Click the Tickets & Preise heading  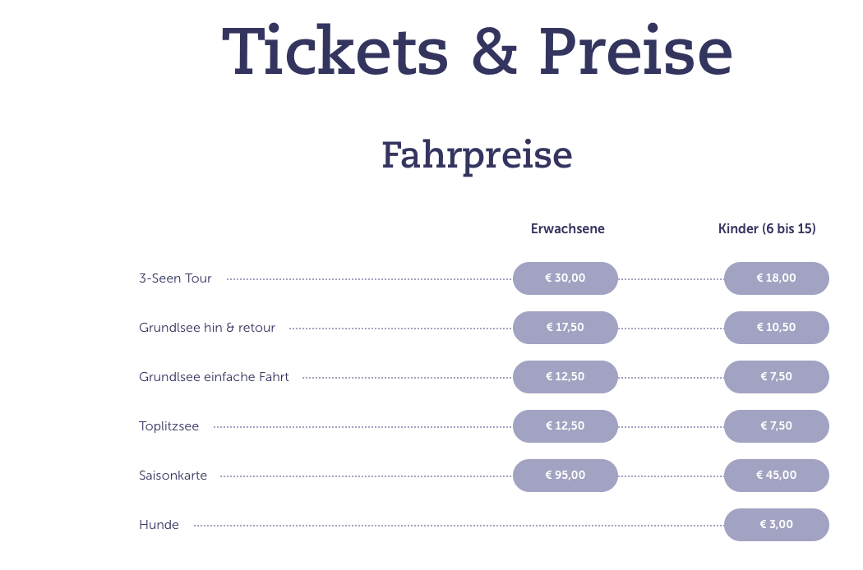coord(478,51)
